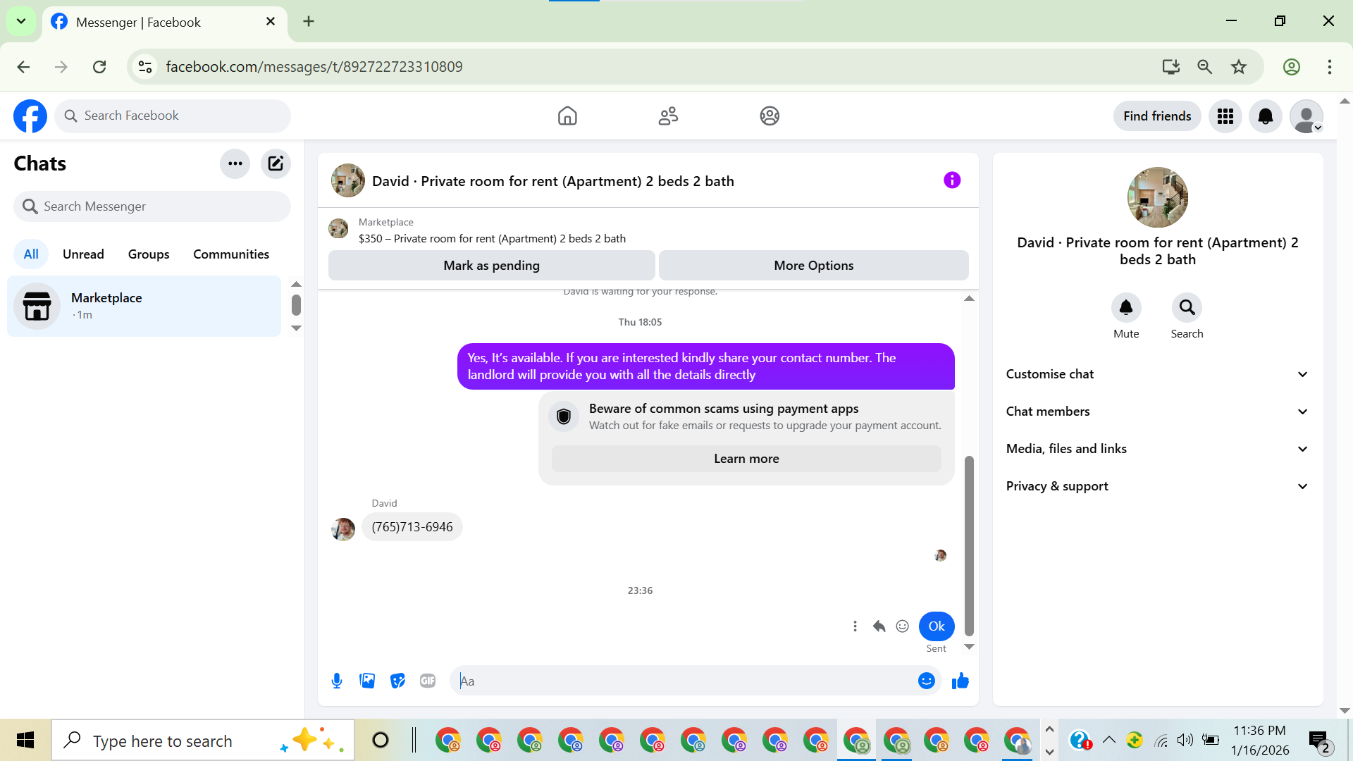
Task: Click Learn more about scams
Action: coord(746,459)
